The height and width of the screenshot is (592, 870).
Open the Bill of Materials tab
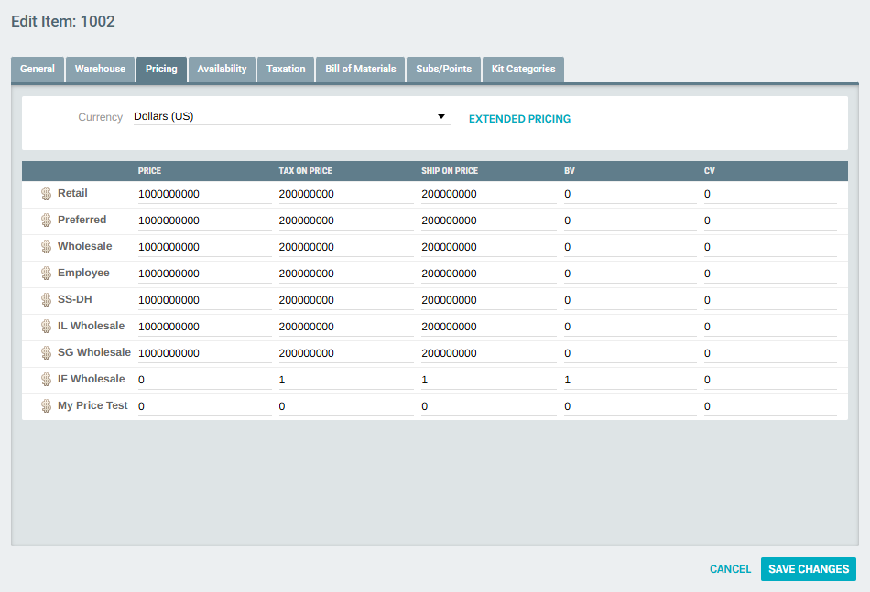(x=360, y=69)
